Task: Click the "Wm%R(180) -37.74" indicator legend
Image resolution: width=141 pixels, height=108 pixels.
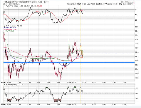Action: 14,85
